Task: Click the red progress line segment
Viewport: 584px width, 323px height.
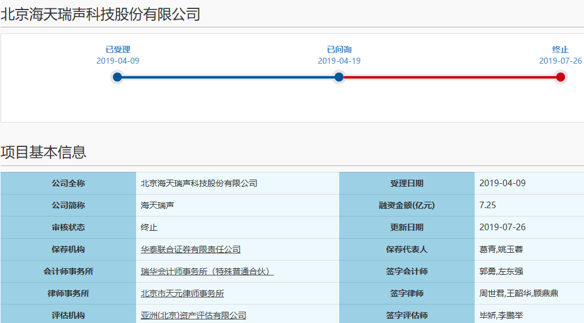Action: point(450,77)
